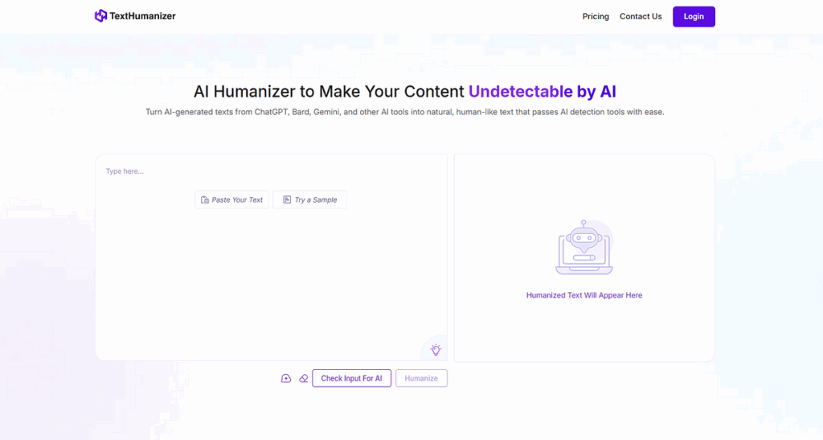Click the subtitle mentioning ChatGPT, Bard, Gemini
The height and width of the screenshot is (440, 823).
pos(404,112)
